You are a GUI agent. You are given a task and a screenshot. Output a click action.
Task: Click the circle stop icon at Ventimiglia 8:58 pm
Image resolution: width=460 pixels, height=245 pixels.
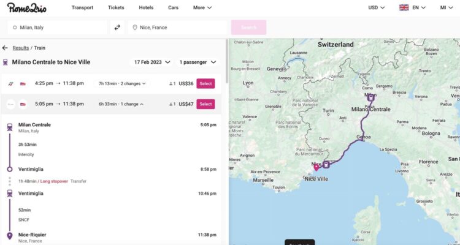(x=10, y=170)
